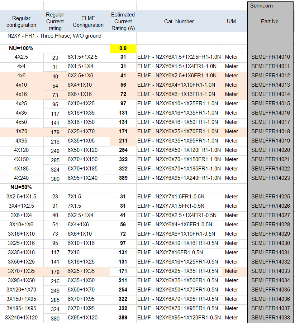Click current rating 324 in 4X185 row
This screenshot has height=323, width=295.
tap(55, 169)
